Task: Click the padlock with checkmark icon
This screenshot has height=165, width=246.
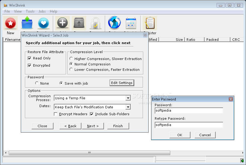Action: pyautogui.click(x=96, y=23)
